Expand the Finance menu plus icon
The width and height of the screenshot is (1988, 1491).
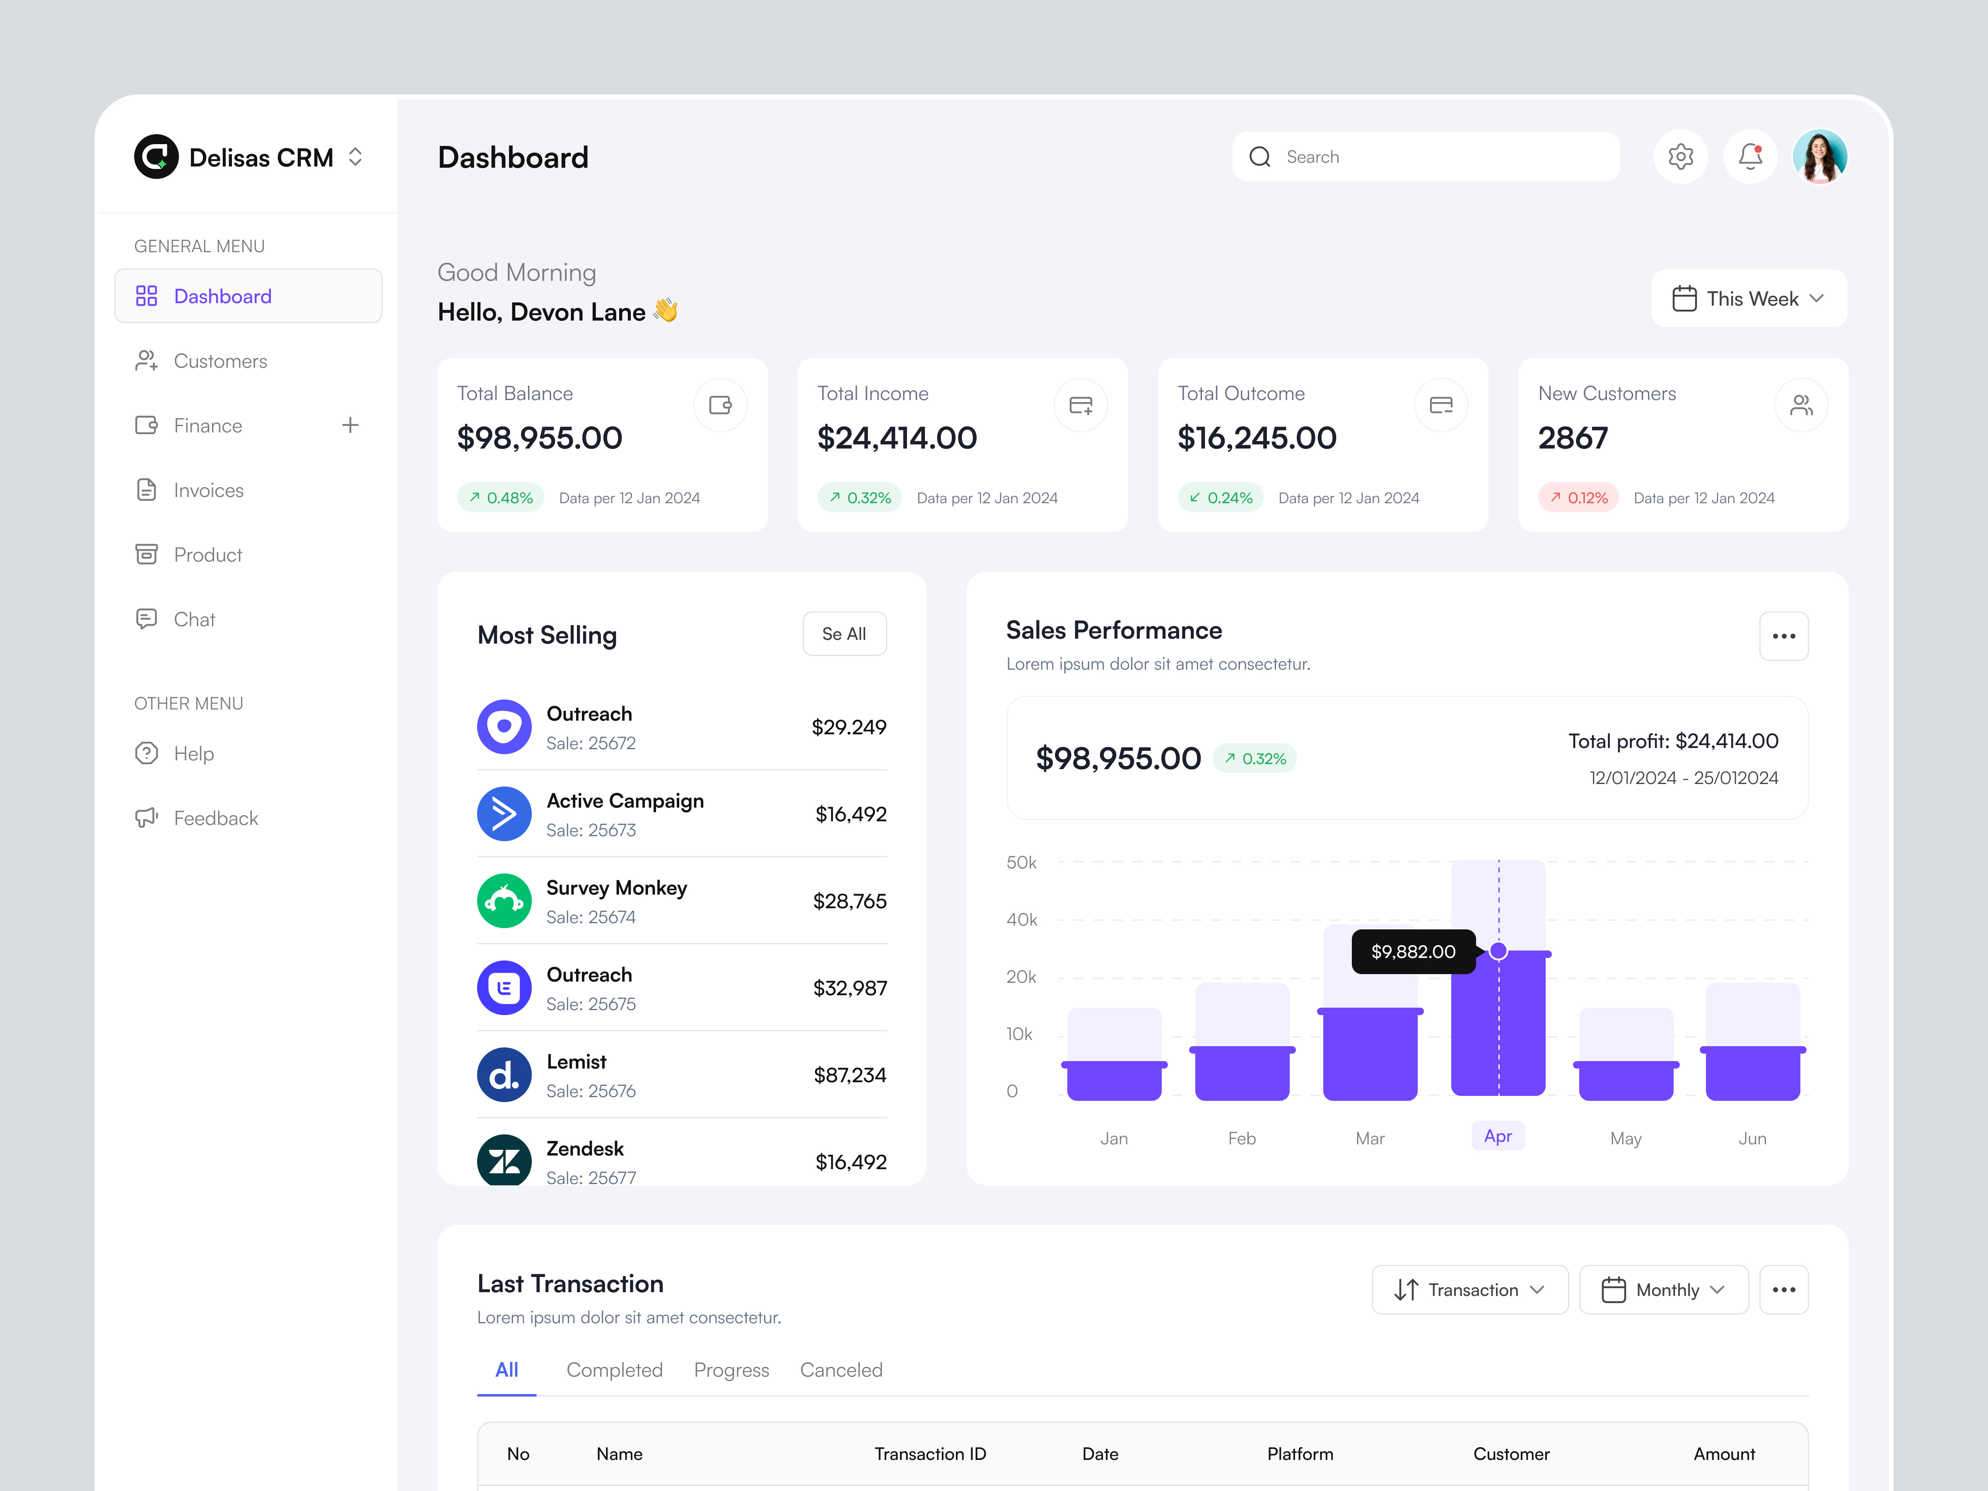click(x=350, y=425)
